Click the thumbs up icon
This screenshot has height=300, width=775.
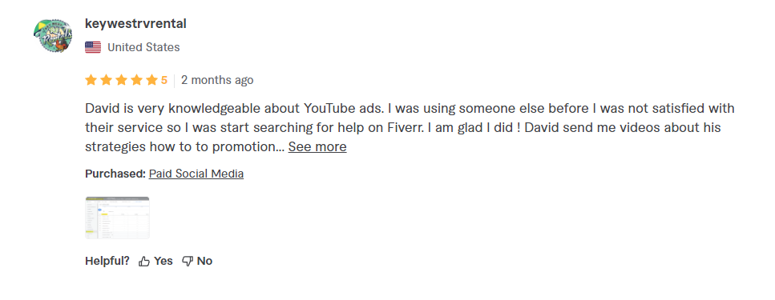[x=143, y=262]
